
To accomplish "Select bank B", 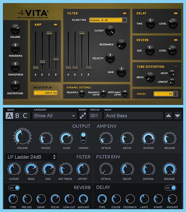I will (x=17, y=116).
